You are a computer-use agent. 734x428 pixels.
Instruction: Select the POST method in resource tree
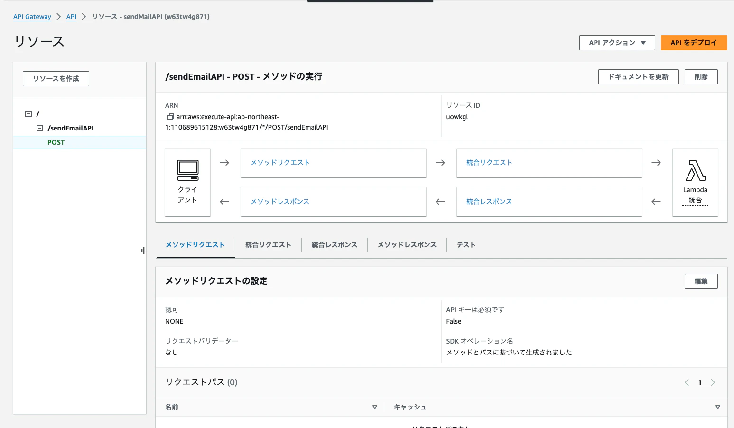click(56, 142)
